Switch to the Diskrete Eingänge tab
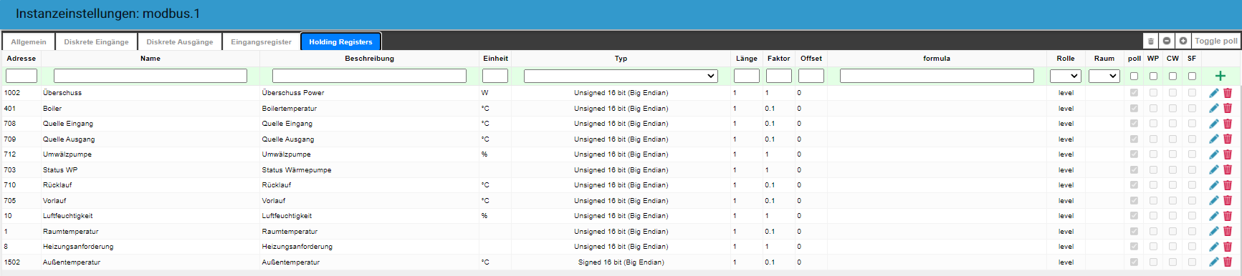Screen dimensions: 1242x276 coord(96,41)
